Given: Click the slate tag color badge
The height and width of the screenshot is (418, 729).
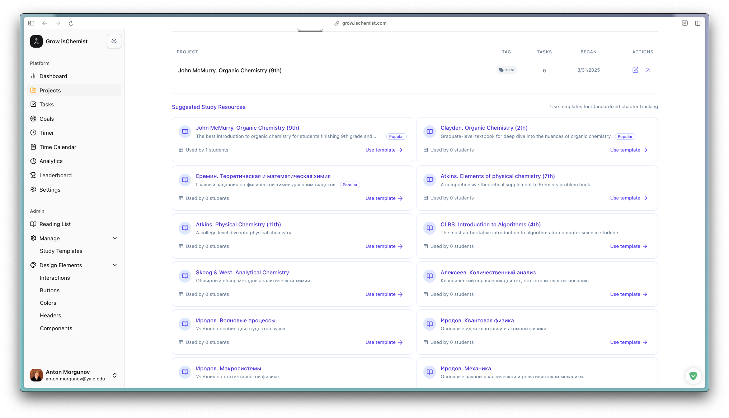Looking at the screenshot, I should [x=506, y=70].
